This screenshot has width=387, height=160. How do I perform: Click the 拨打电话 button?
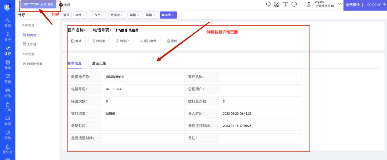[x=148, y=41]
